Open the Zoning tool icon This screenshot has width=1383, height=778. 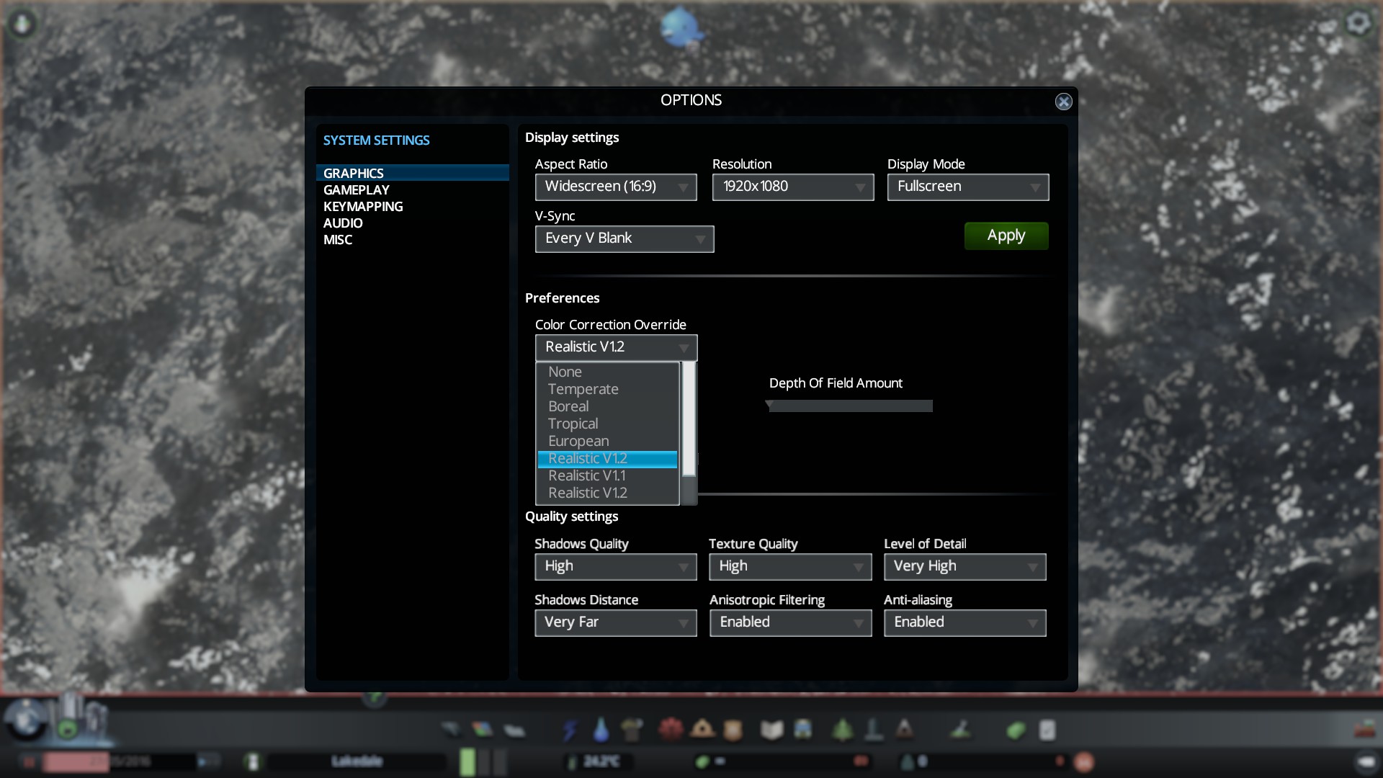tap(482, 730)
